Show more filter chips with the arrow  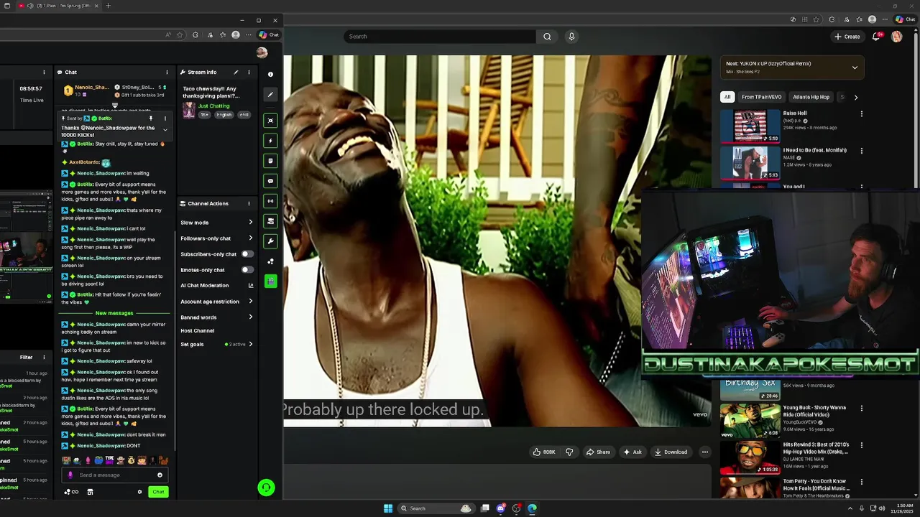click(x=855, y=97)
